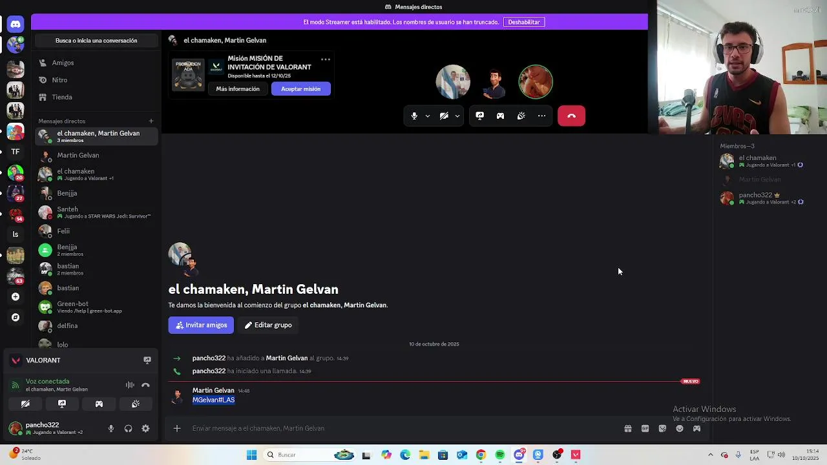Open pancho322 user profile panel
Viewport: 827px width, 465px height.
pyautogui.click(x=54, y=428)
